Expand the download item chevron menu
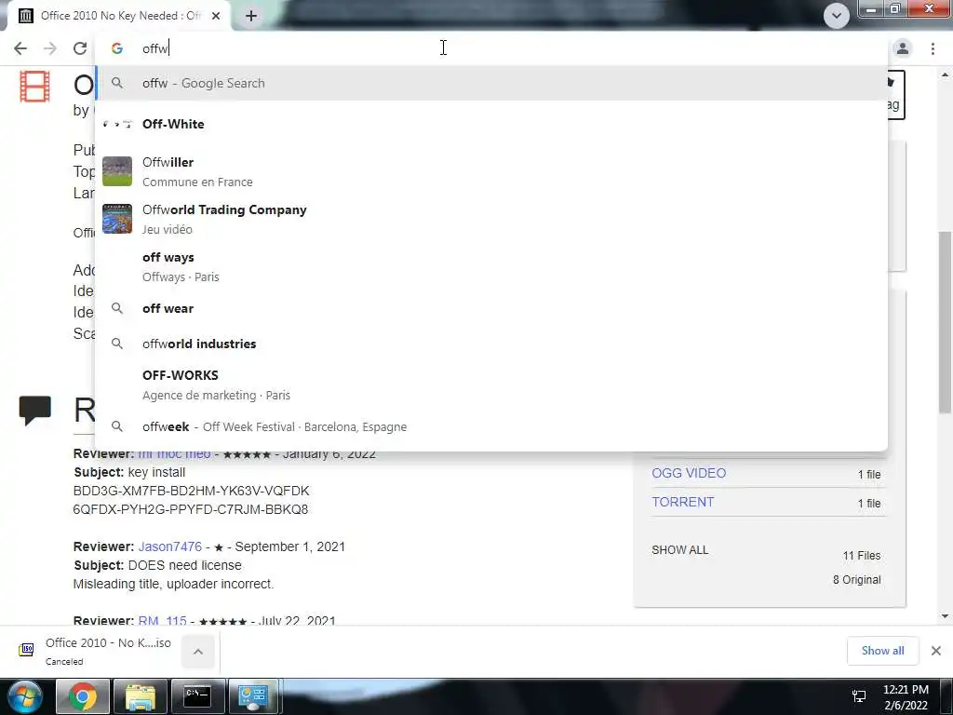Image resolution: width=953 pixels, height=715 pixels. click(198, 652)
